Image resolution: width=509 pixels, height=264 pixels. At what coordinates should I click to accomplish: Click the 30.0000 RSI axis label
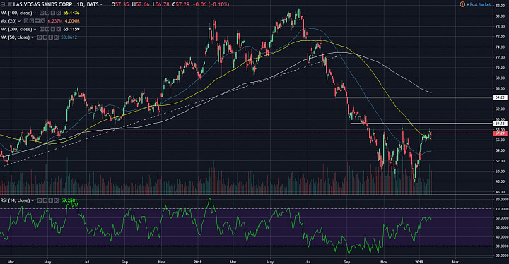tap(501, 246)
